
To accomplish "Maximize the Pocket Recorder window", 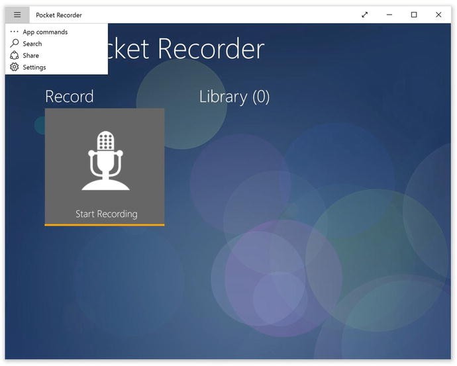I will point(414,15).
